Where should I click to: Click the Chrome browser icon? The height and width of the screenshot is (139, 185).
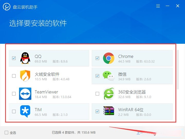tap(108, 58)
